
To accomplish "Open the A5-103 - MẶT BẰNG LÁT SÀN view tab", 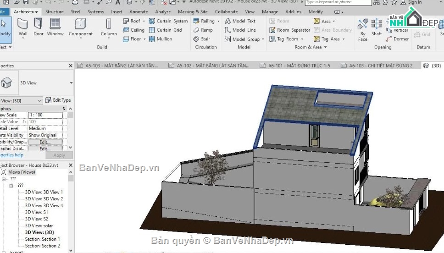I will tap(117, 66).
